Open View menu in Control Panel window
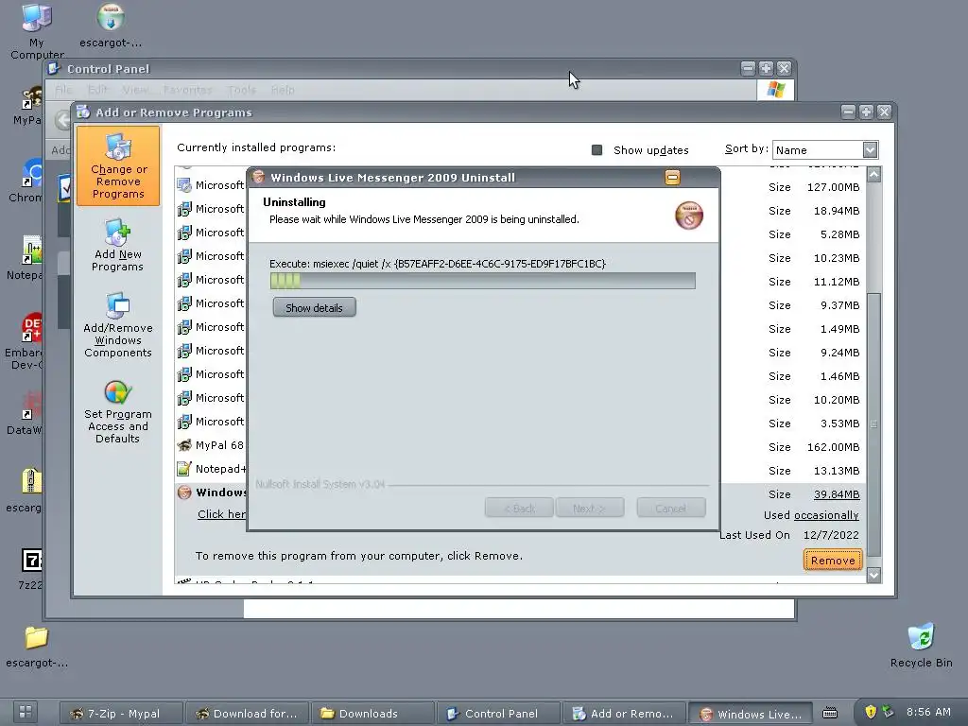 coord(134,90)
